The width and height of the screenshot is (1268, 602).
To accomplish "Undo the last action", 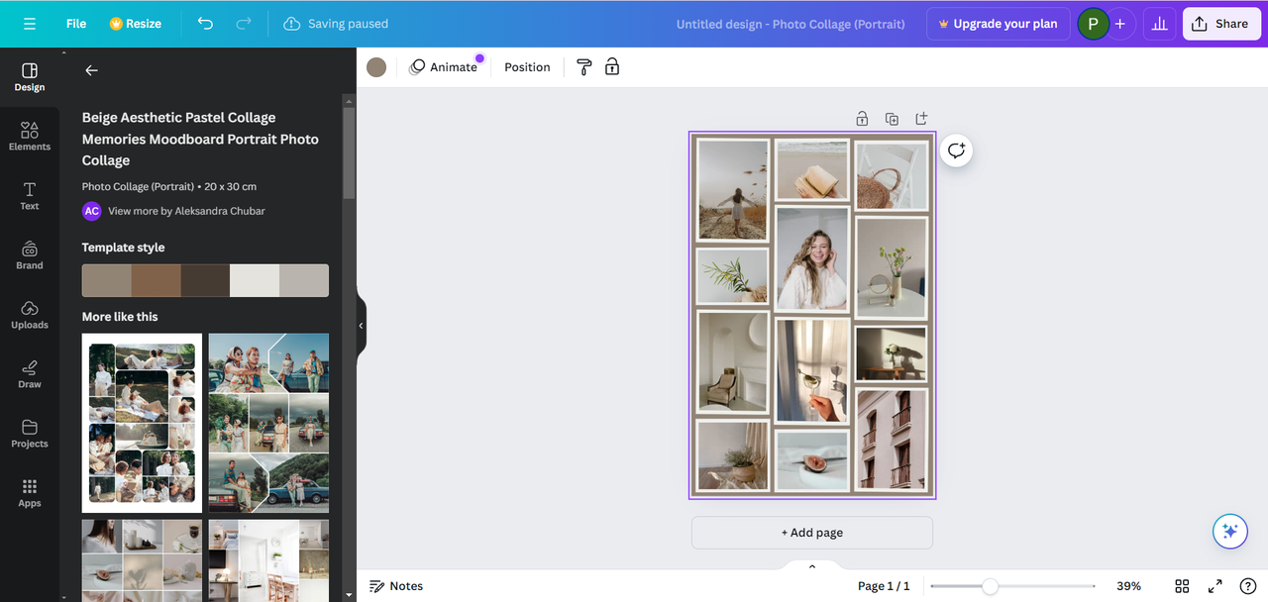I will (x=205, y=24).
